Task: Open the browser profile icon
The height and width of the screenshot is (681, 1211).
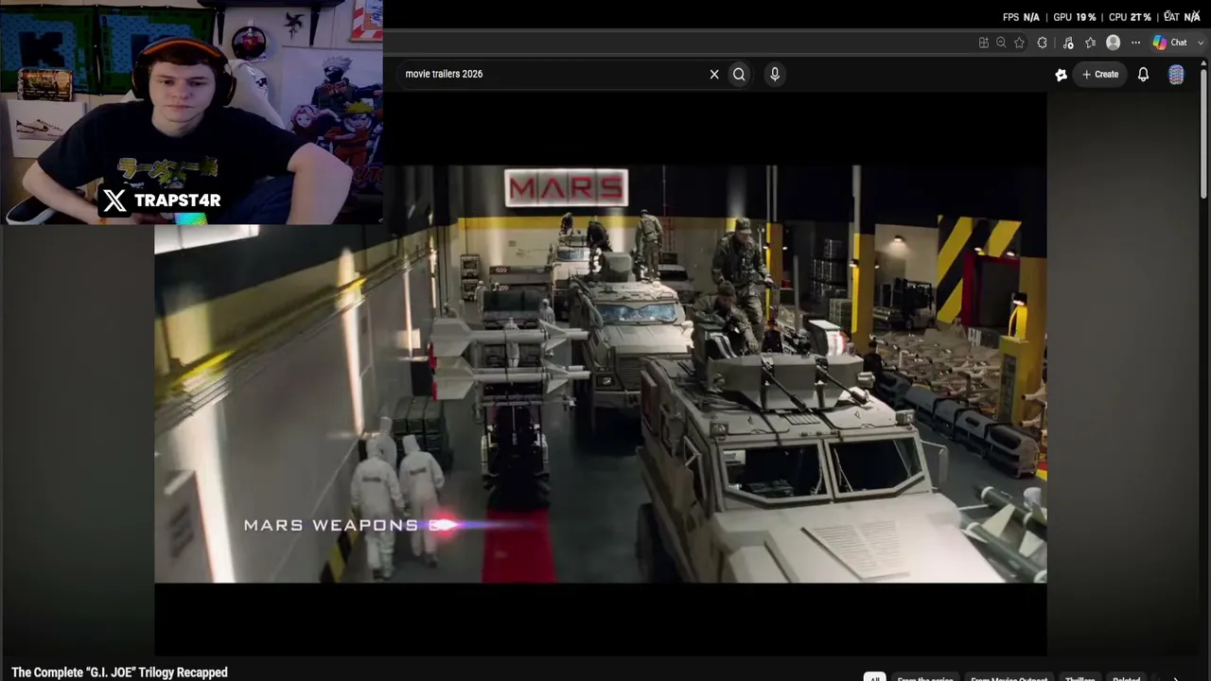Action: [1114, 43]
